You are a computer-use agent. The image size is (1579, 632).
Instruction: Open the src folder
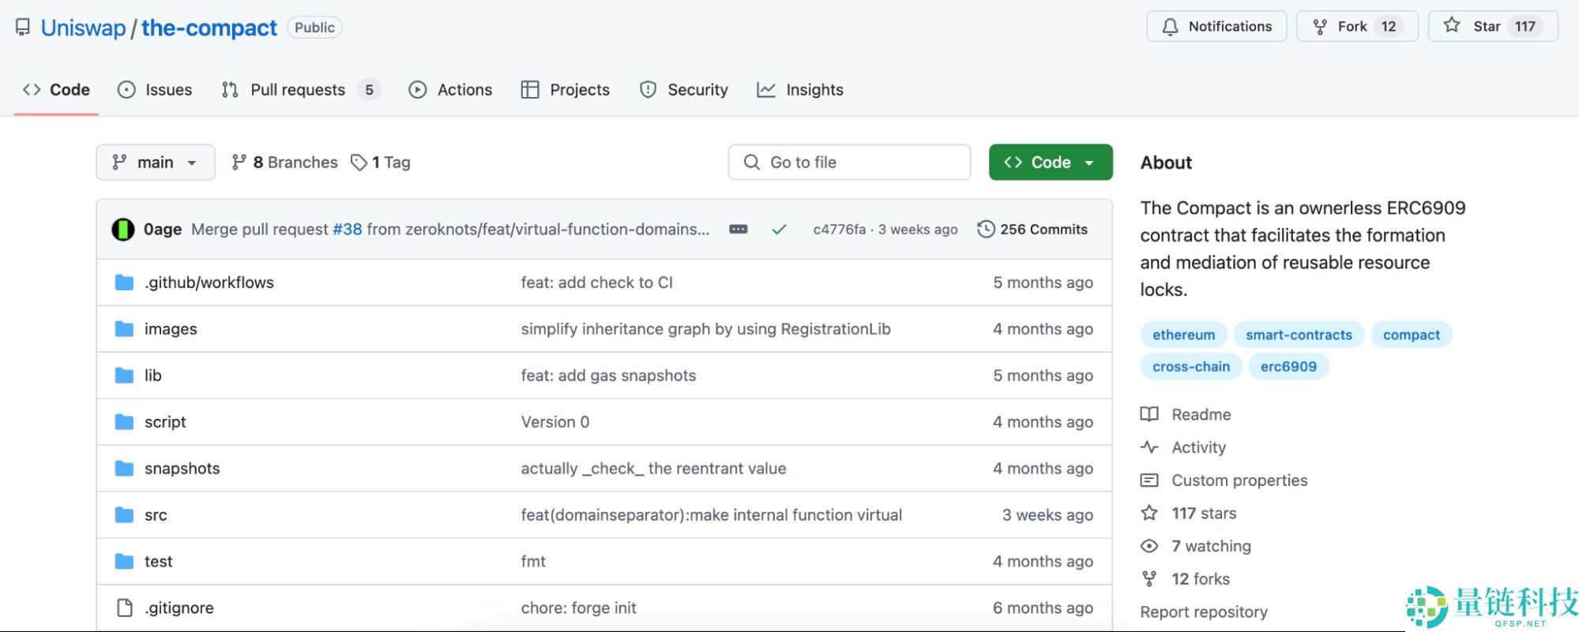tap(156, 515)
